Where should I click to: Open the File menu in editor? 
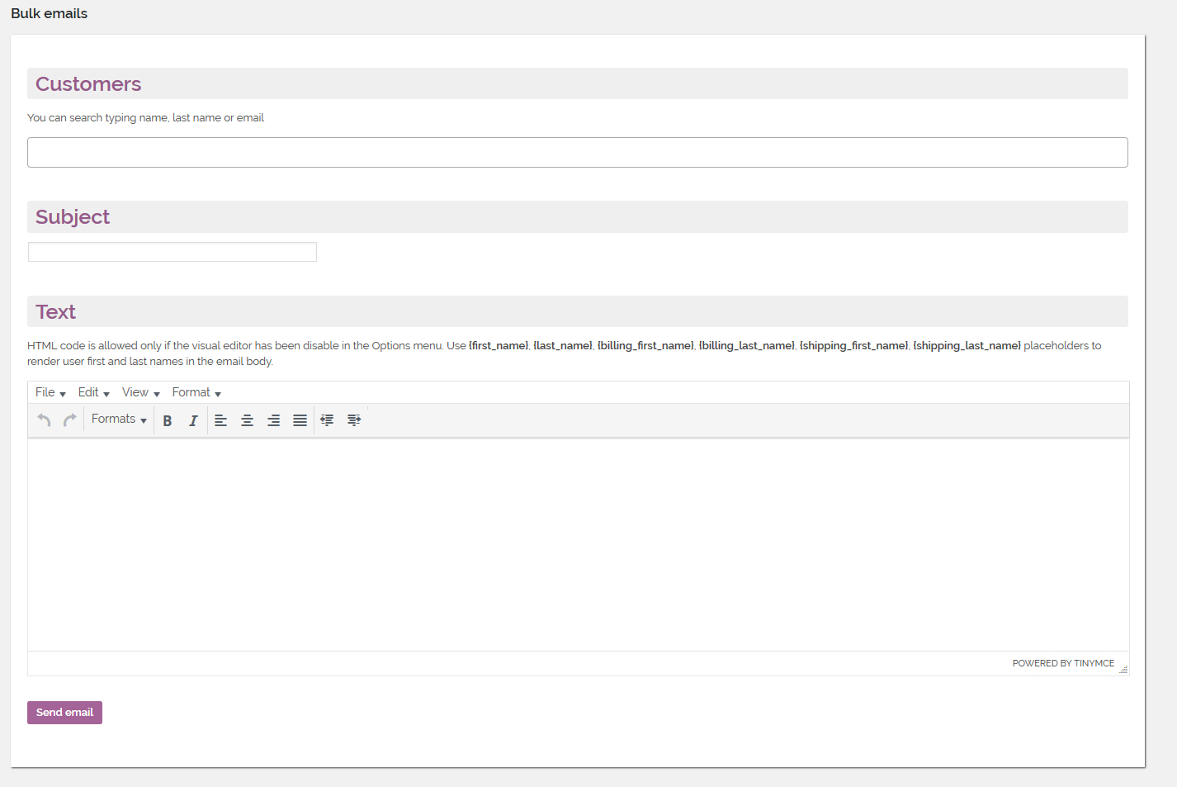(x=50, y=392)
